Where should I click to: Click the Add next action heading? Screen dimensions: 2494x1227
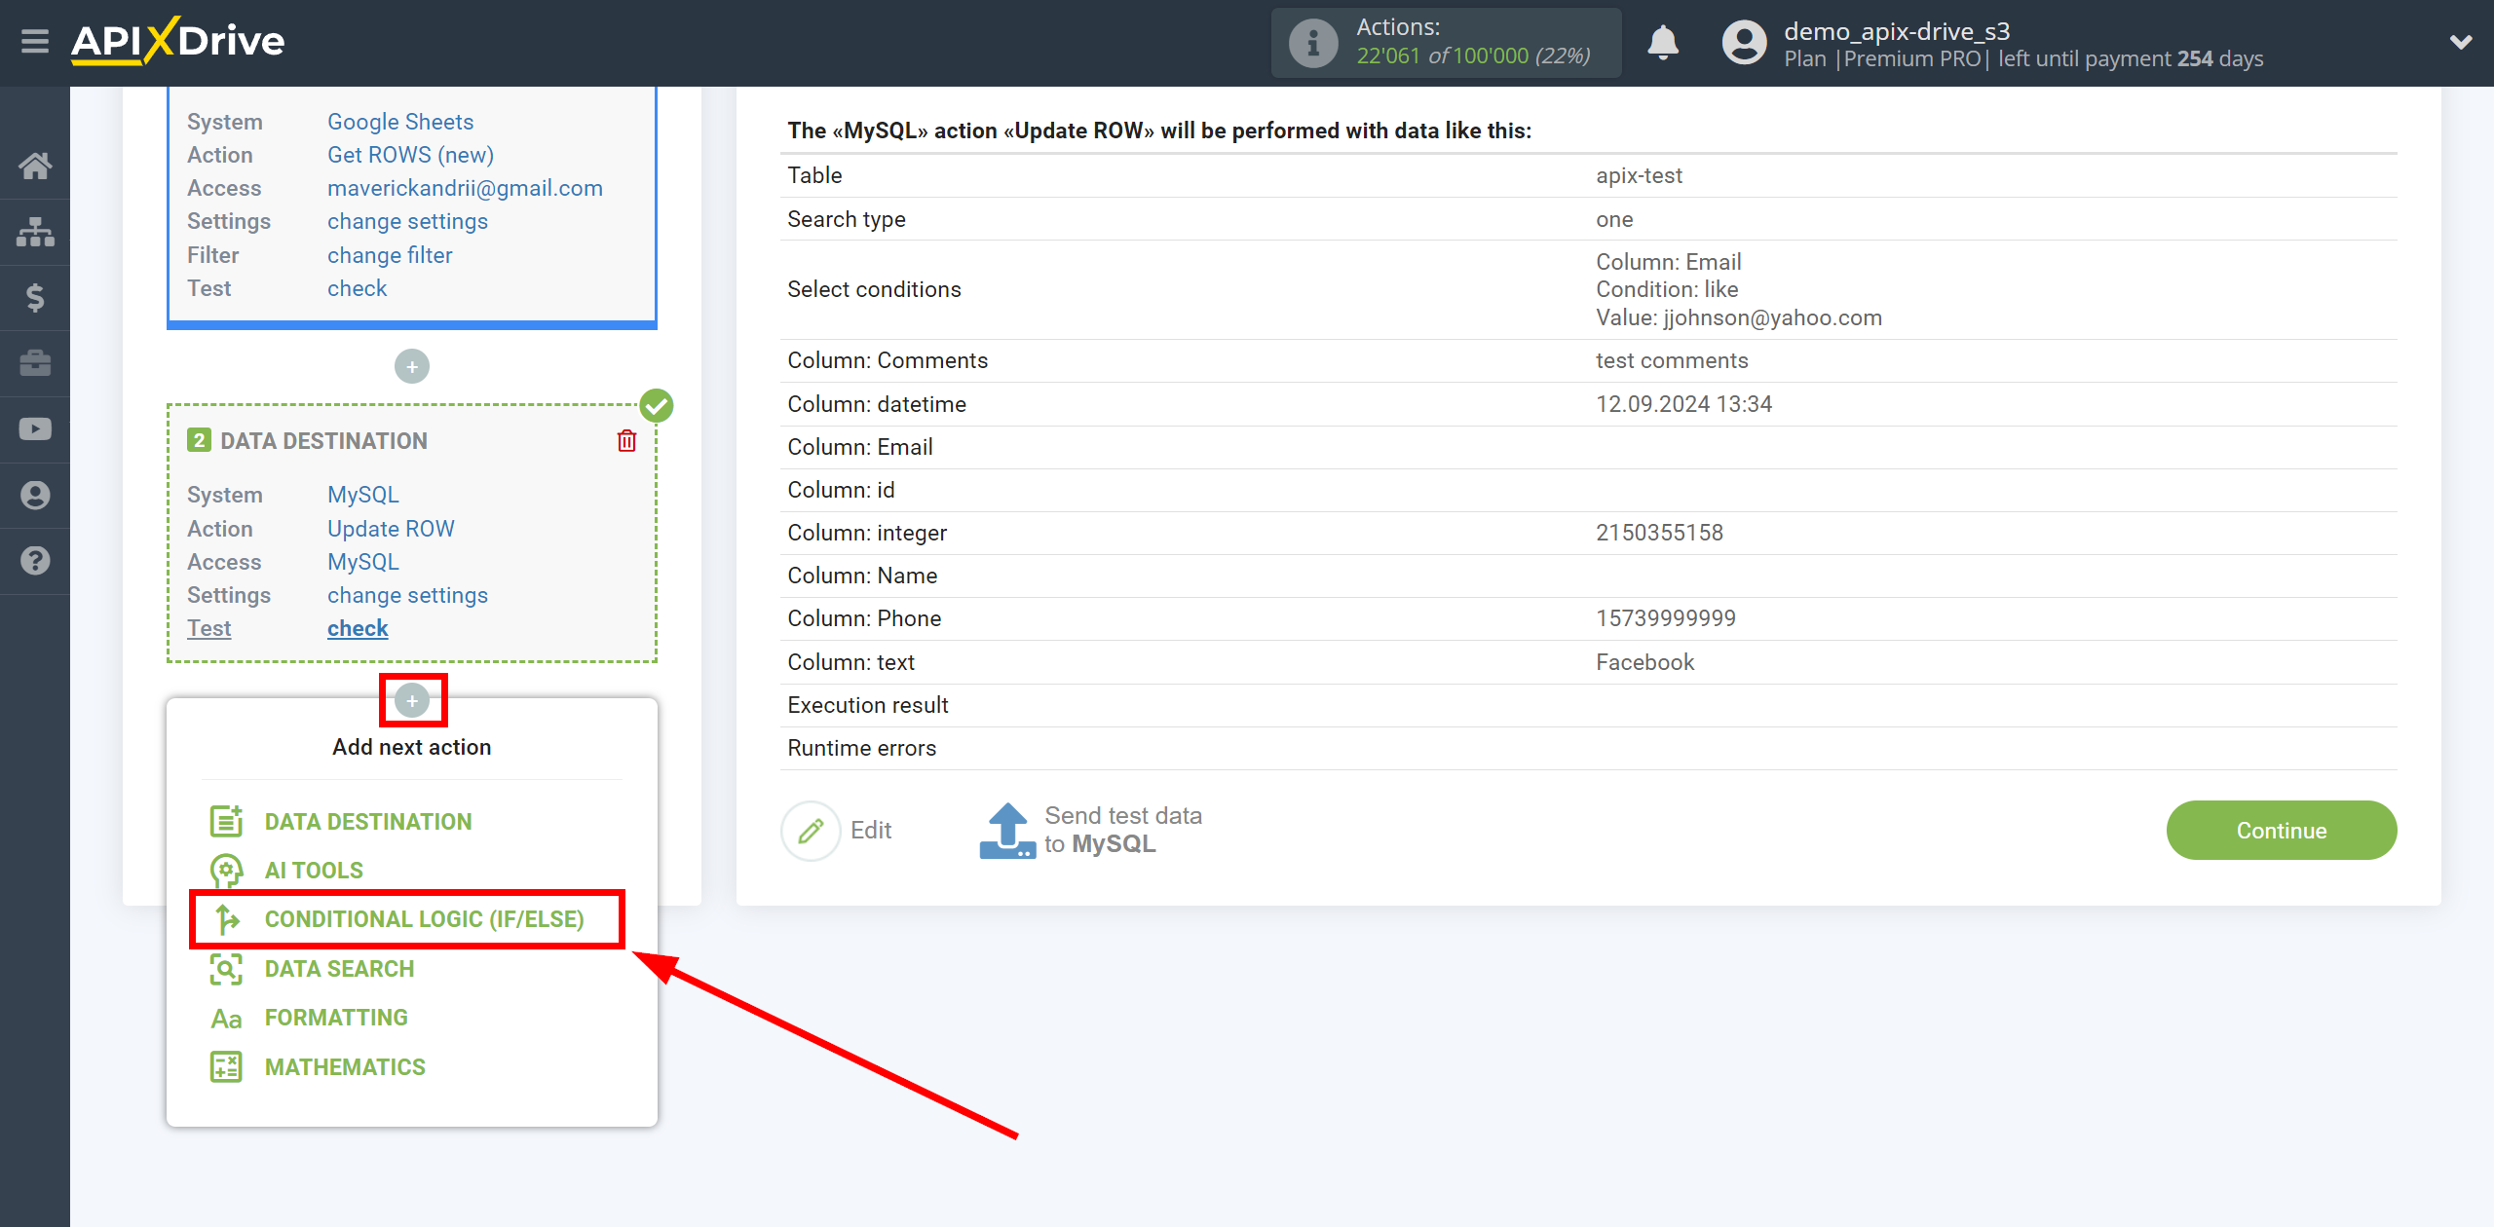click(411, 747)
